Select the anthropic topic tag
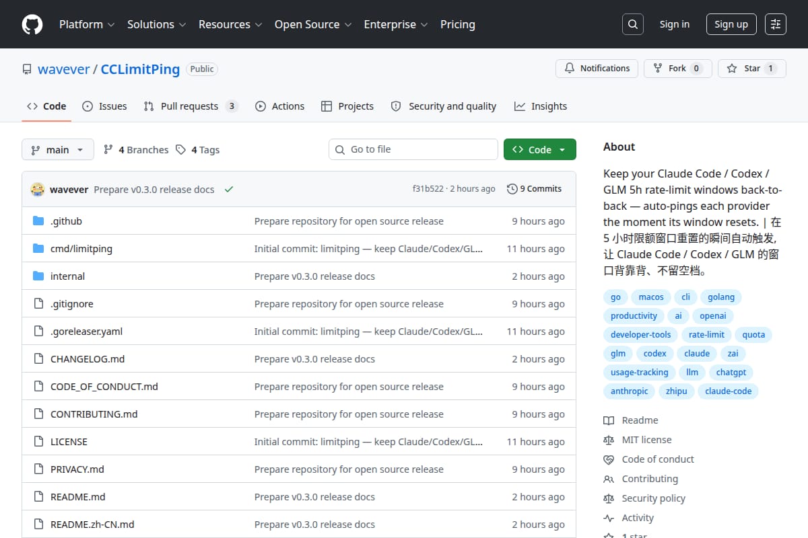Screen dimensions: 808x538 point(630,391)
